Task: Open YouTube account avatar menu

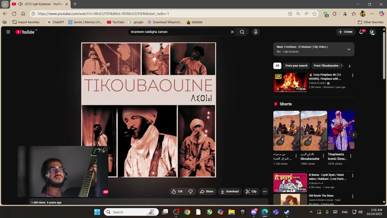Action: [372, 32]
